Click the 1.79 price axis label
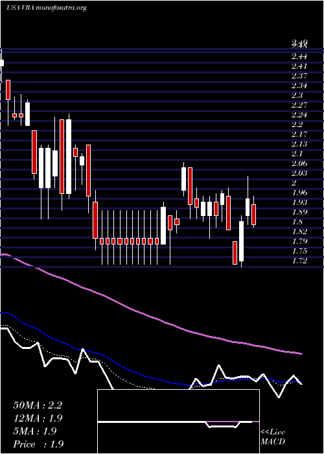Viewport: 324px width, 454px height. [299, 241]
